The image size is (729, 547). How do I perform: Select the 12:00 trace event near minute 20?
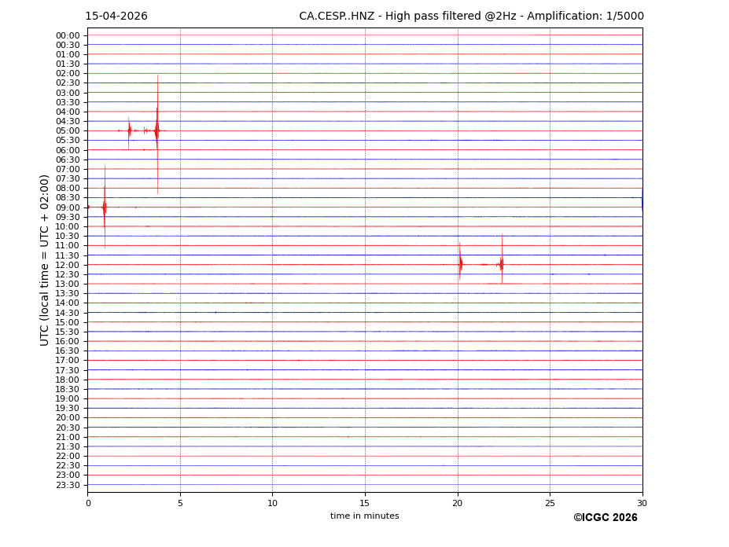(x=460, y=264)
